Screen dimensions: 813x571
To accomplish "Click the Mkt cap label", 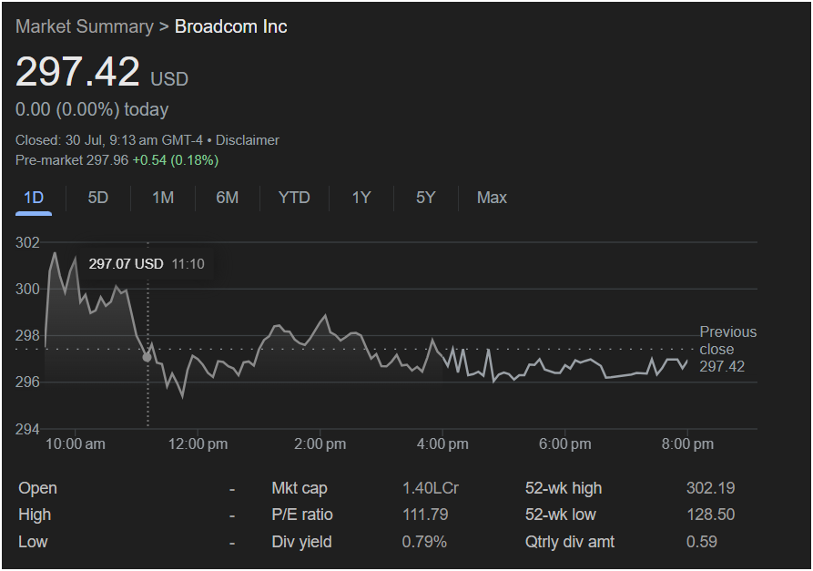I will coord(300,488).
